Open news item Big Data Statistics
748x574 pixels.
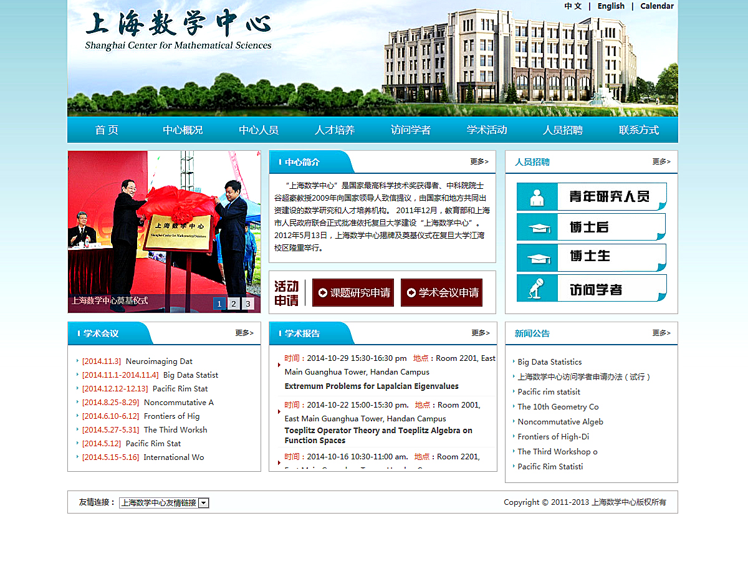550,361
